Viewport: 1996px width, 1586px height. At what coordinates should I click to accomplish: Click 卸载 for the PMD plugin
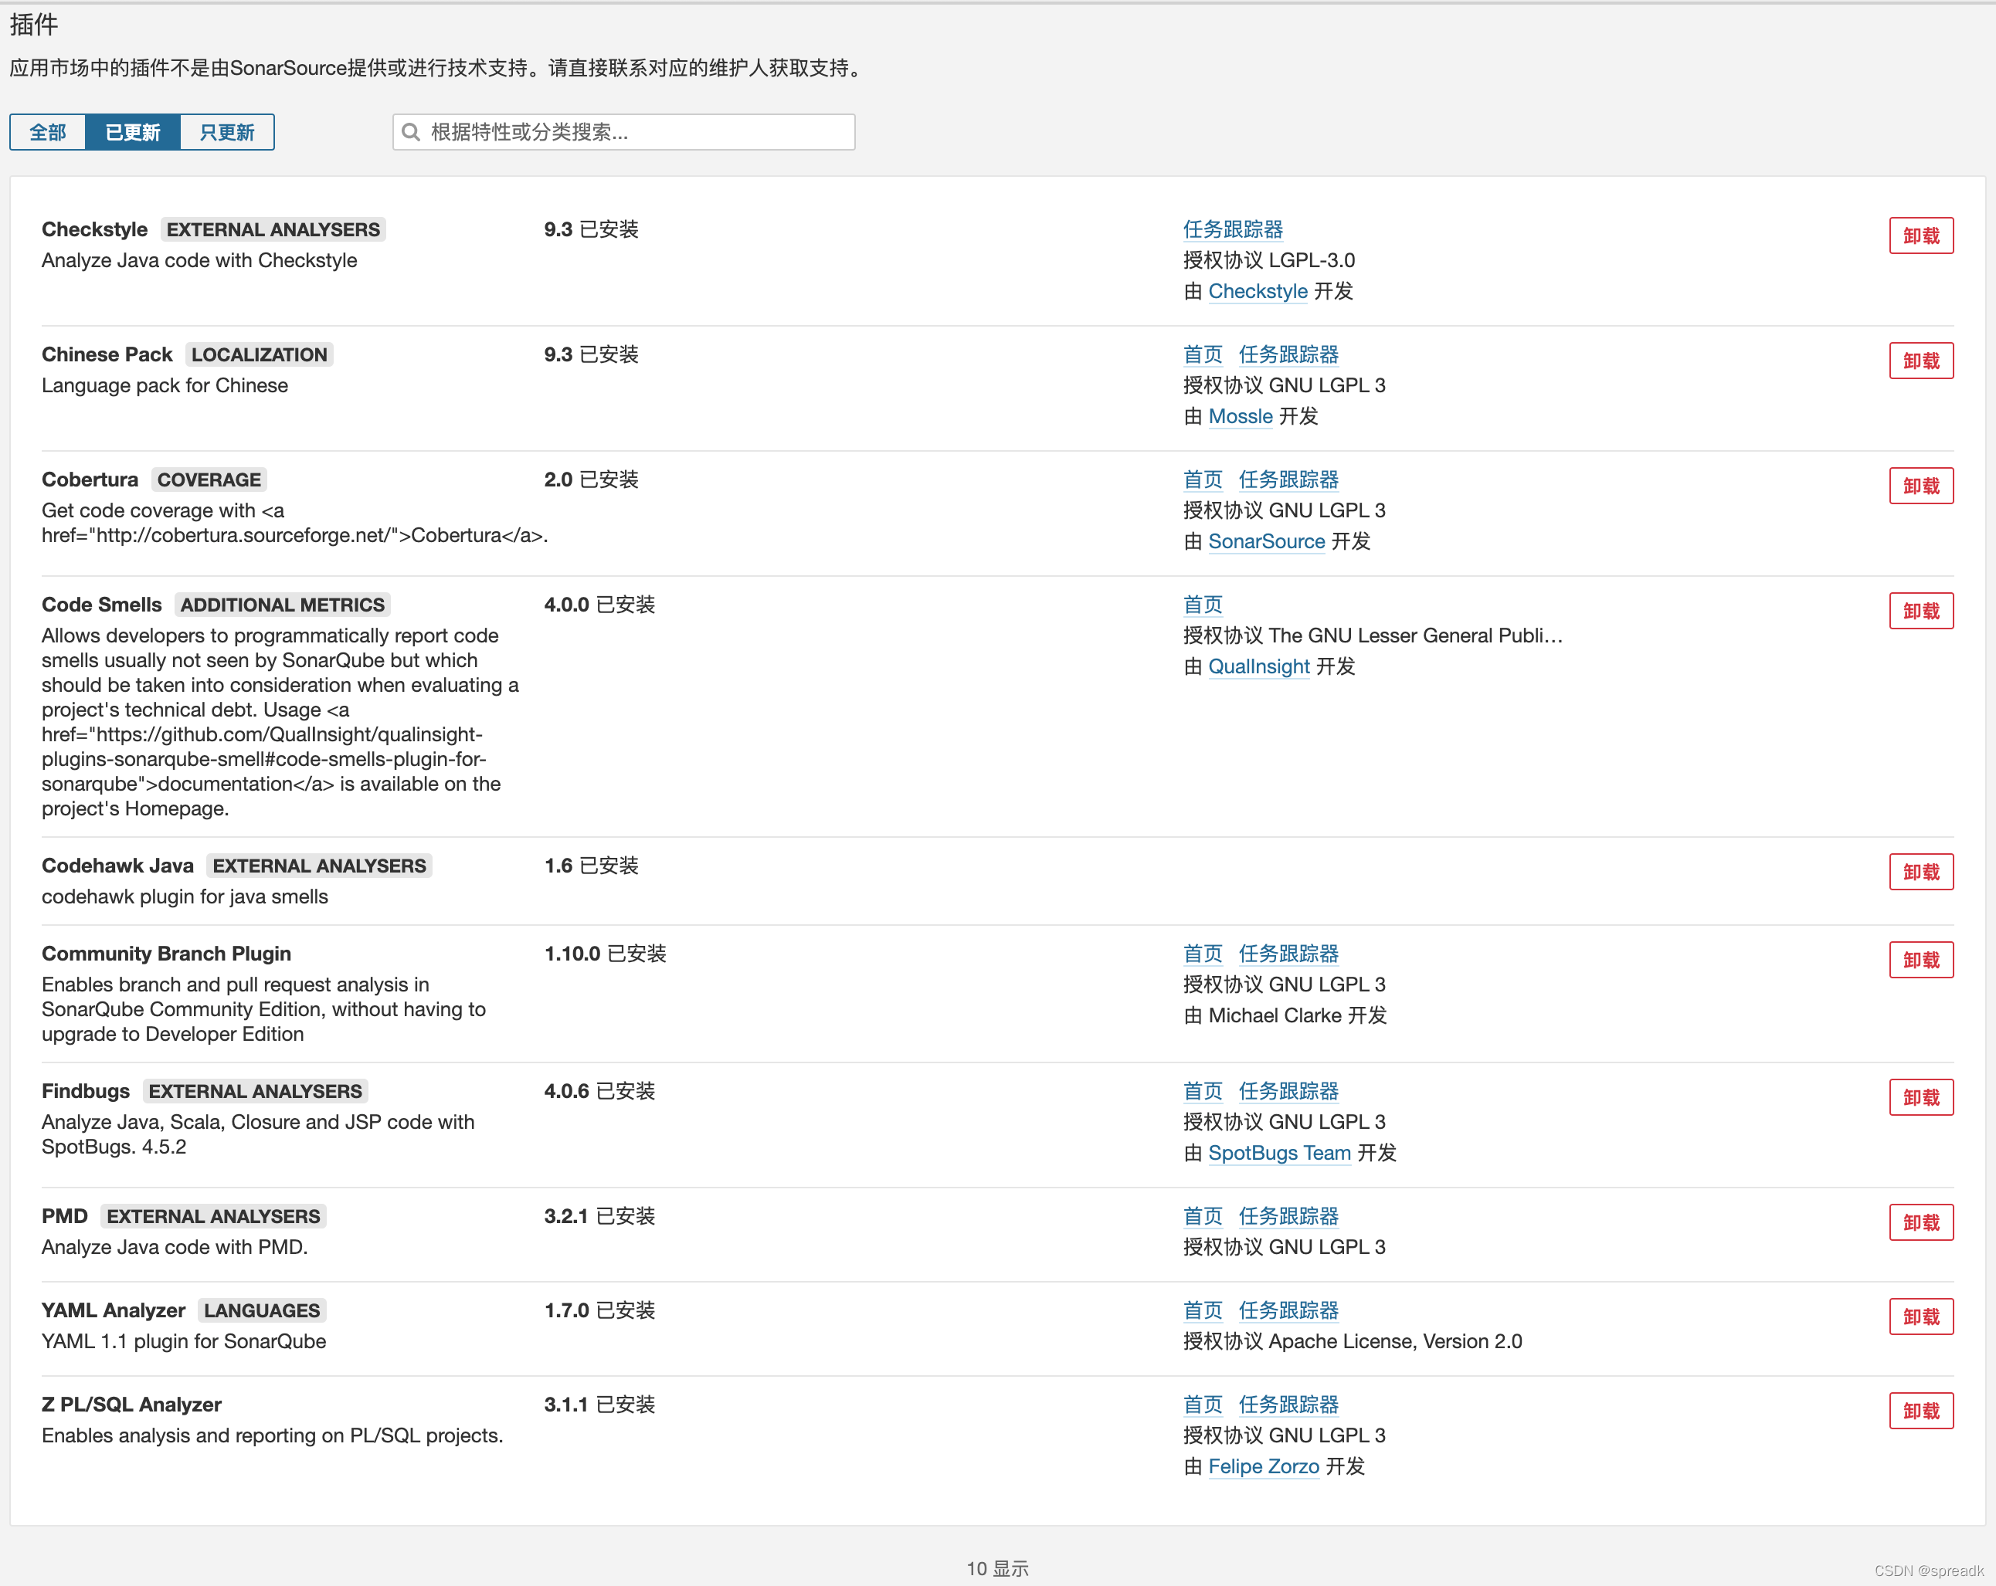(1920, 1222)
